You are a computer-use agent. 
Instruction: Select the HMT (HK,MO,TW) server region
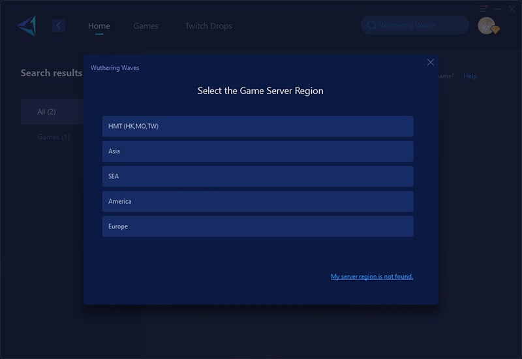(x=258, y=126)
